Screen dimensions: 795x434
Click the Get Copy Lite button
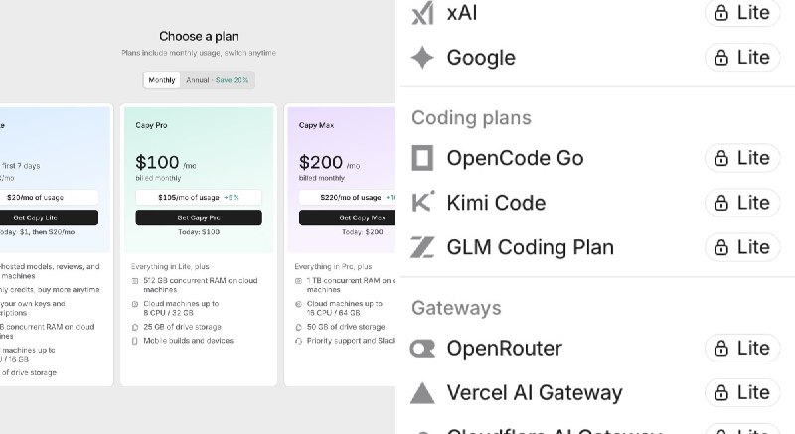pos(49,217)
